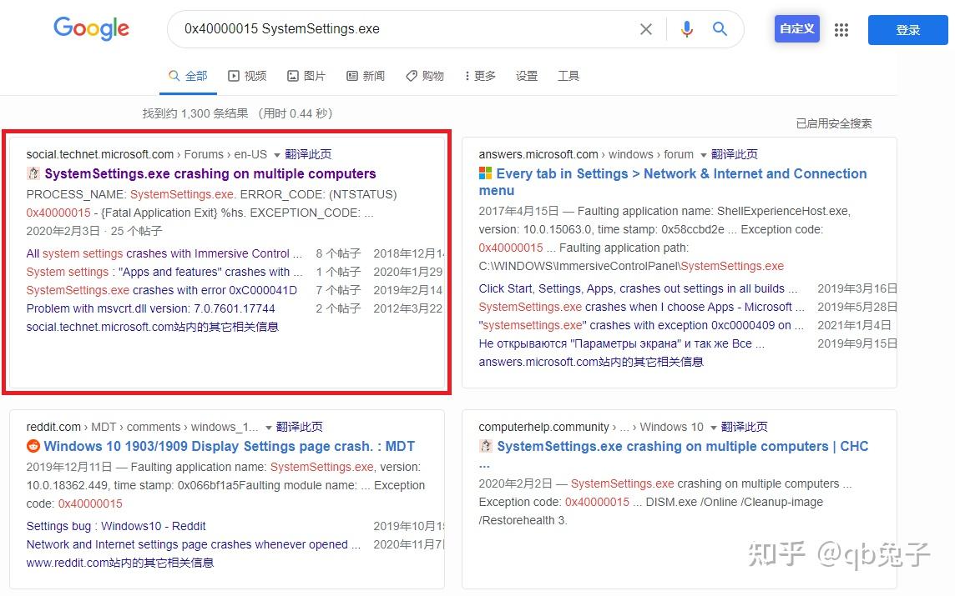Screen dimensions: 955x596
Task: Click the video icon beside 视频 tab
Action: tap(233, 75)
